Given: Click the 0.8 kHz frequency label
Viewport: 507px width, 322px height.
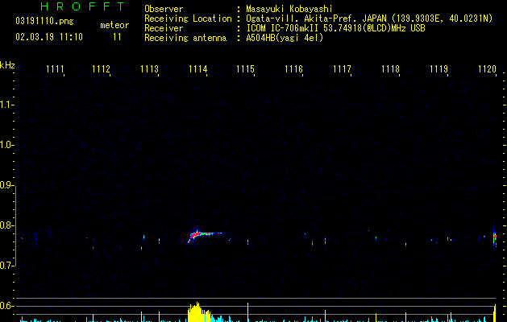Looking at the screenshot, I should pos(6,225).
